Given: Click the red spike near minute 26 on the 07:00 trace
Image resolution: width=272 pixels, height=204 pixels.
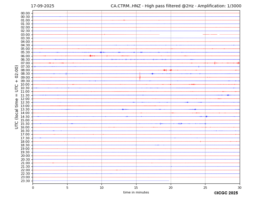Looking at the screenshot, I should coord(215,63).
